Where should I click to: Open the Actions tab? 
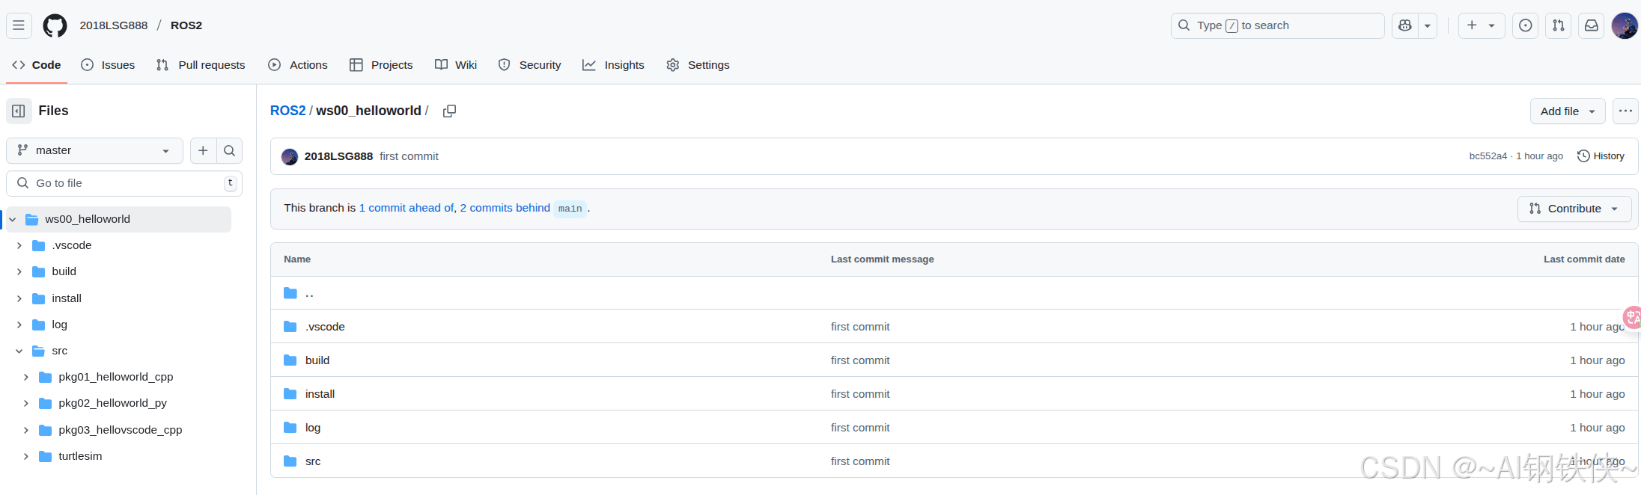tap(298, 65)
